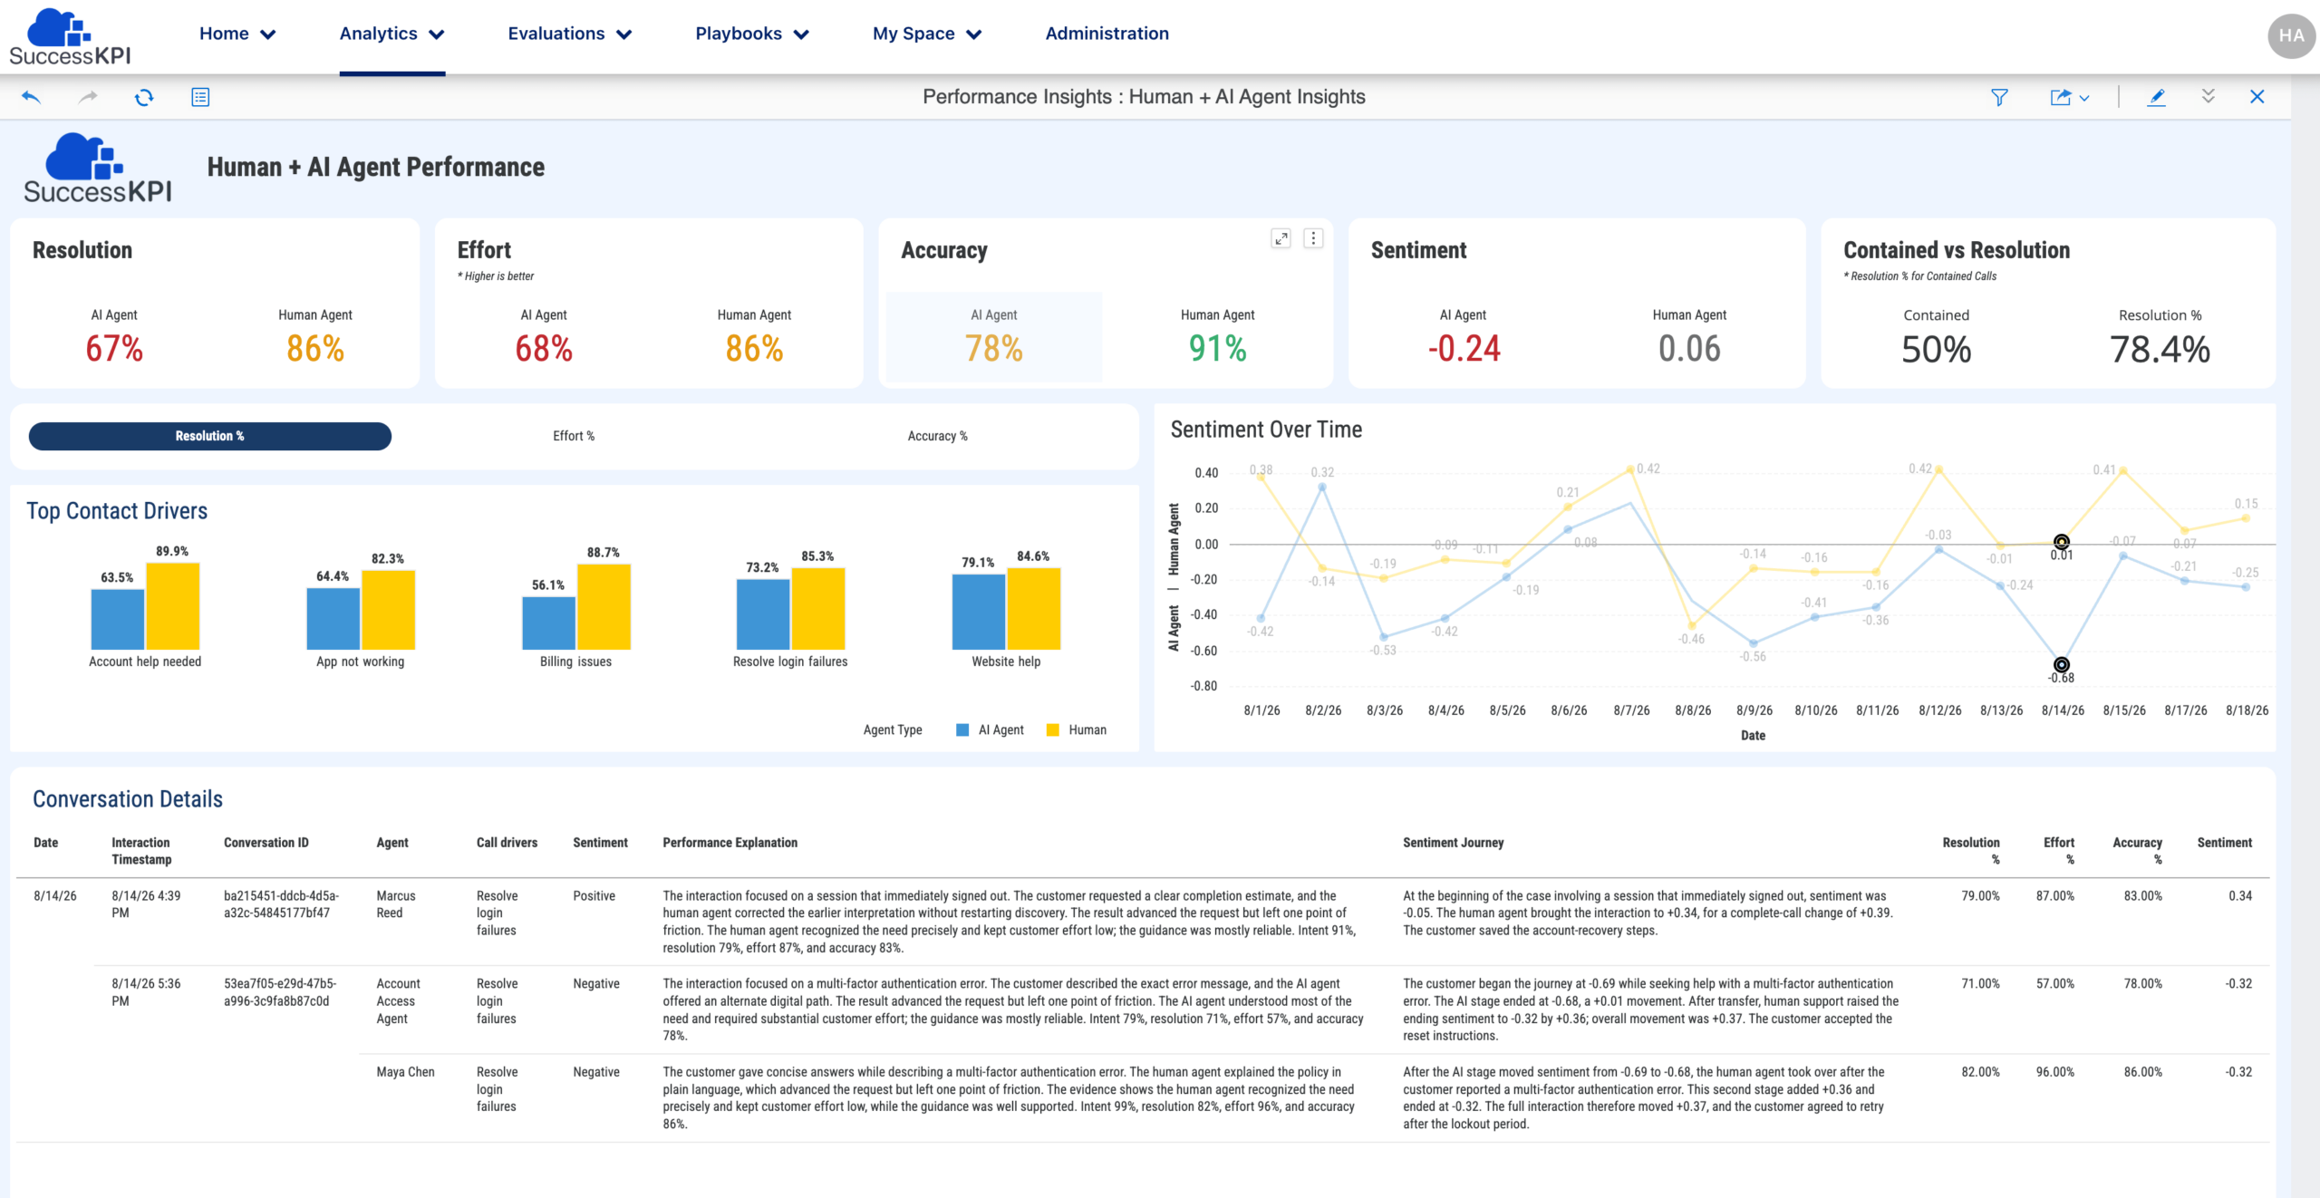Expand the My Space menu
This screenshot has height=1198, width=2320.
(x=927, y=34)
